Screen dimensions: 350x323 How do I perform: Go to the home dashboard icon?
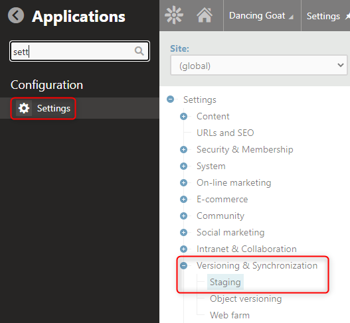[x=205, y=15]
